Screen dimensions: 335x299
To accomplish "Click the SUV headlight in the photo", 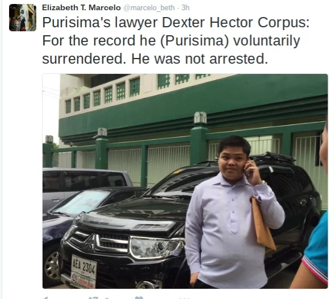I will click(x=157, y=247).
